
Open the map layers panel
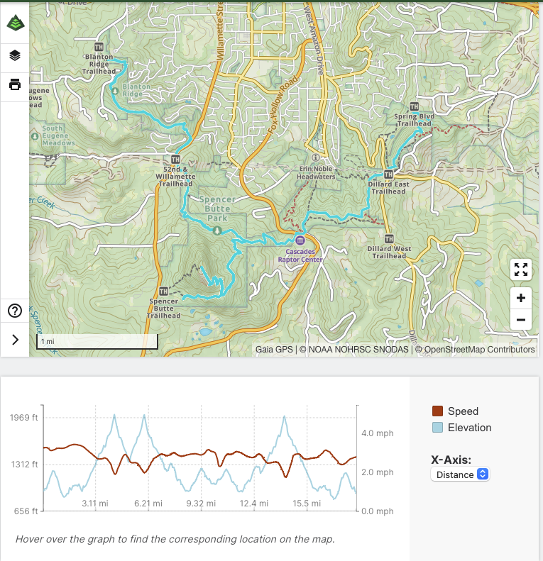pos(15,55)
